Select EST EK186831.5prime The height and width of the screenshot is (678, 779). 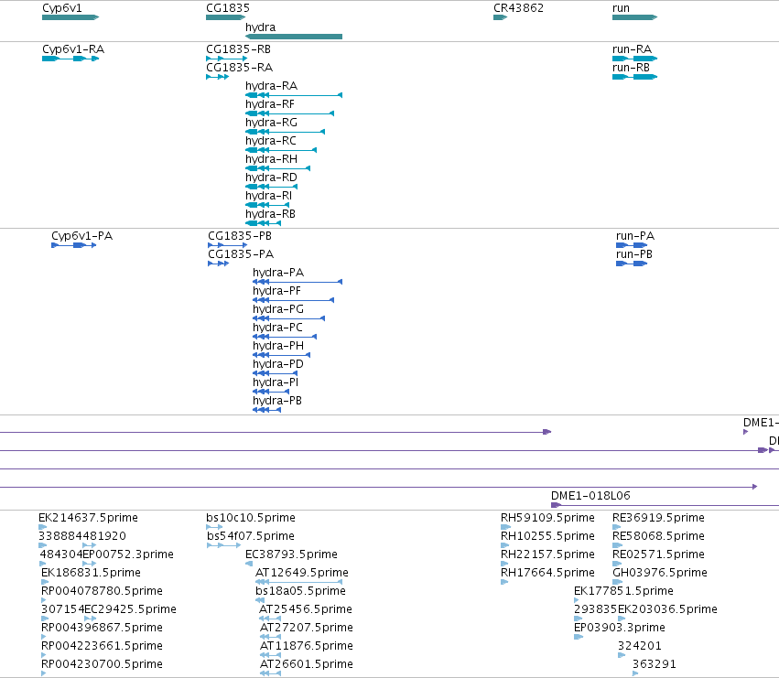(x=91, y=573)
